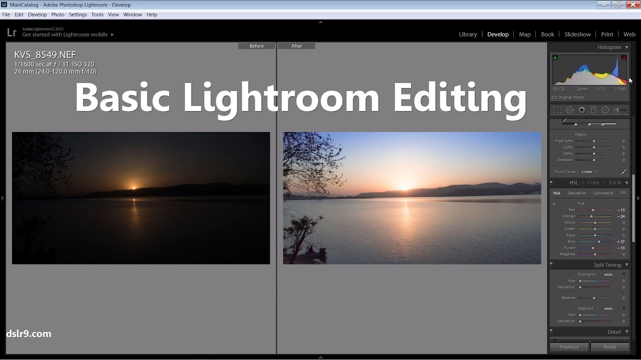Click Get started with Lightroom mobile

65,35
